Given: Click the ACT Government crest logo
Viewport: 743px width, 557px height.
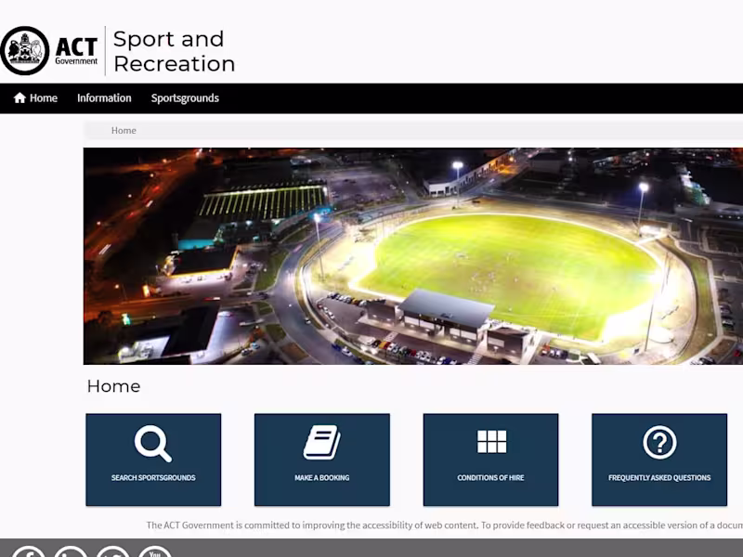Looking at the screenshot, I should pyautogui.click(x=25, y=51).
